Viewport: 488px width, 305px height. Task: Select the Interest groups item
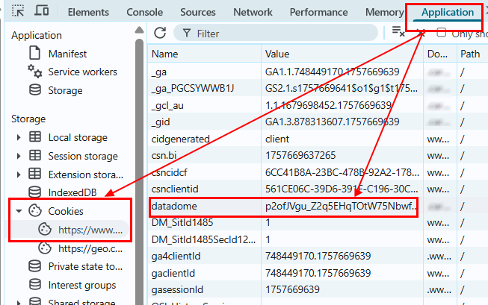pos(82,284)
